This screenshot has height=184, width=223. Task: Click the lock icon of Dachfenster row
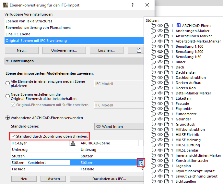point(153,72)
